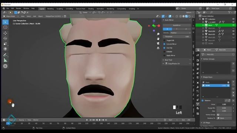Jump to the end frame of playback
This screenshot has width=237, height=133.
[106, 120]
